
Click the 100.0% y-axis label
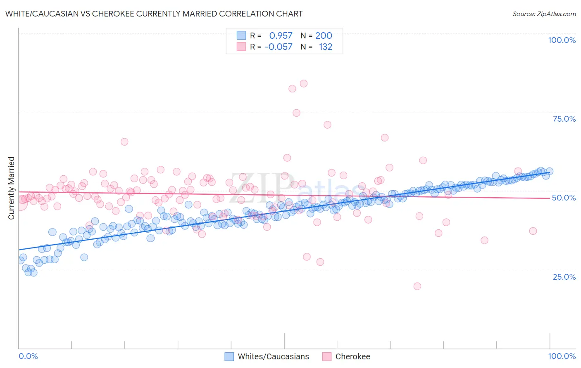point(562,40)
